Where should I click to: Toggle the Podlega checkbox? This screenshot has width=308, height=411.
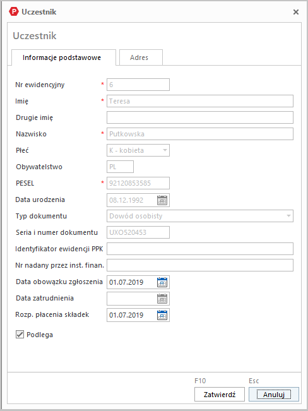pyautogui.click(x=20, y=335)
